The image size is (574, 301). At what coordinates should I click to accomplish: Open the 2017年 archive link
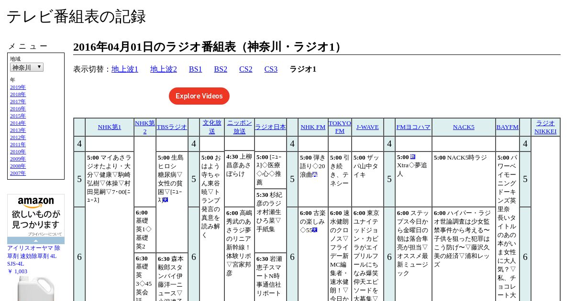coord(18,102)
